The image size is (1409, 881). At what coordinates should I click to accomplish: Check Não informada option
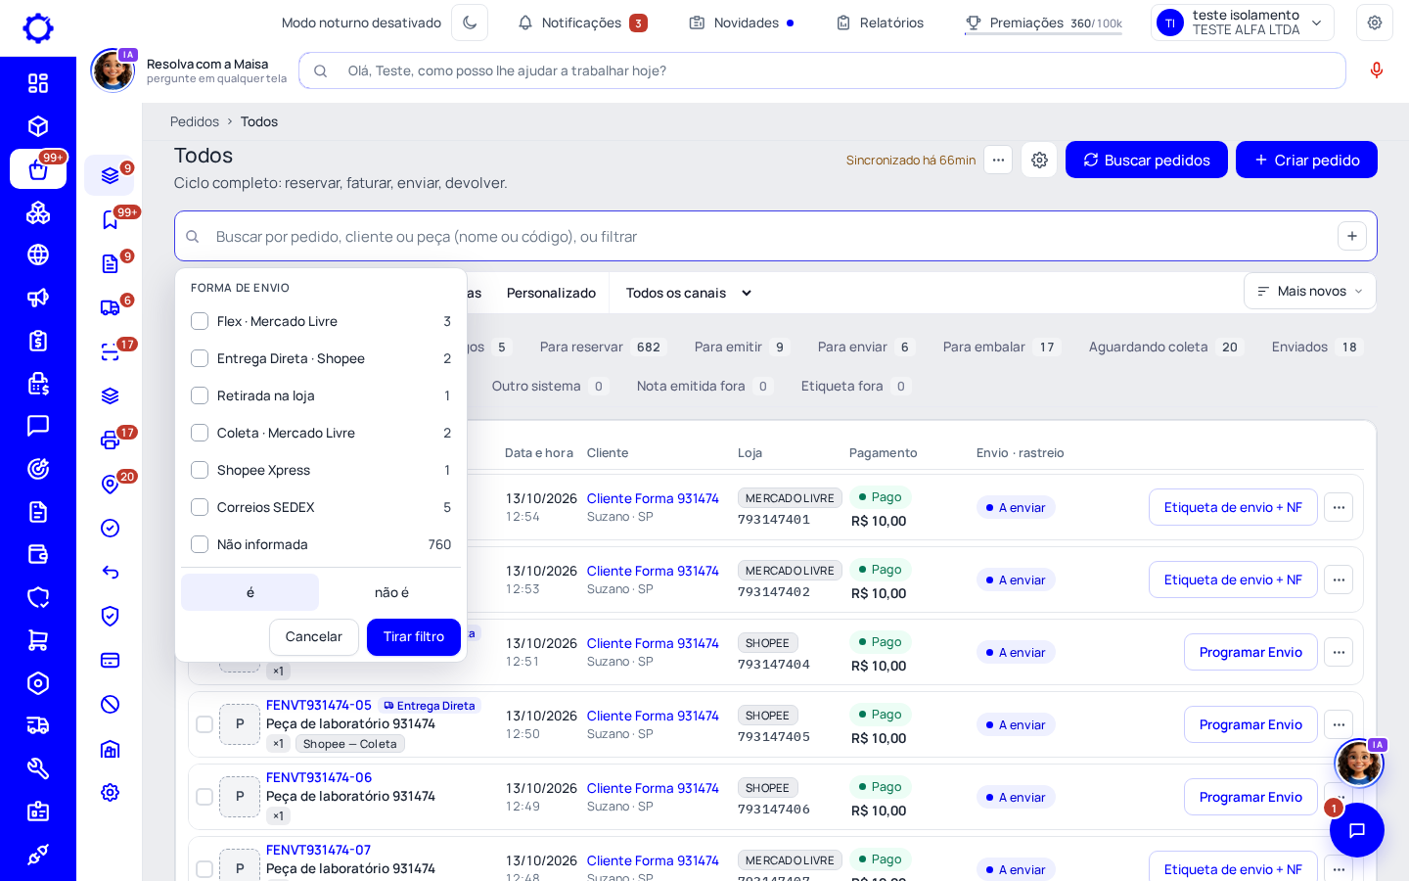click(x=200, y=544)
